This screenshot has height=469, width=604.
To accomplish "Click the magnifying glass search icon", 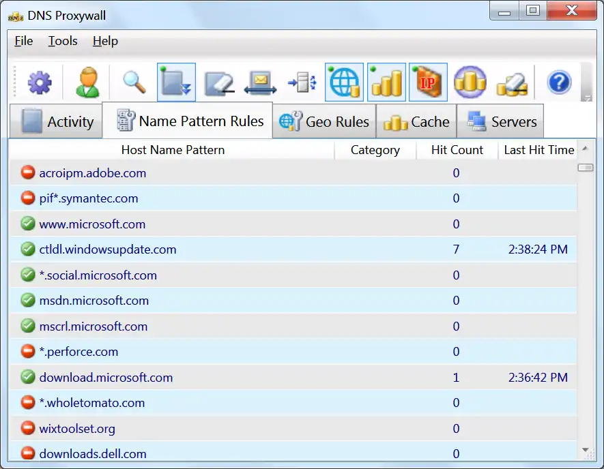I will (x=134, y=82).
